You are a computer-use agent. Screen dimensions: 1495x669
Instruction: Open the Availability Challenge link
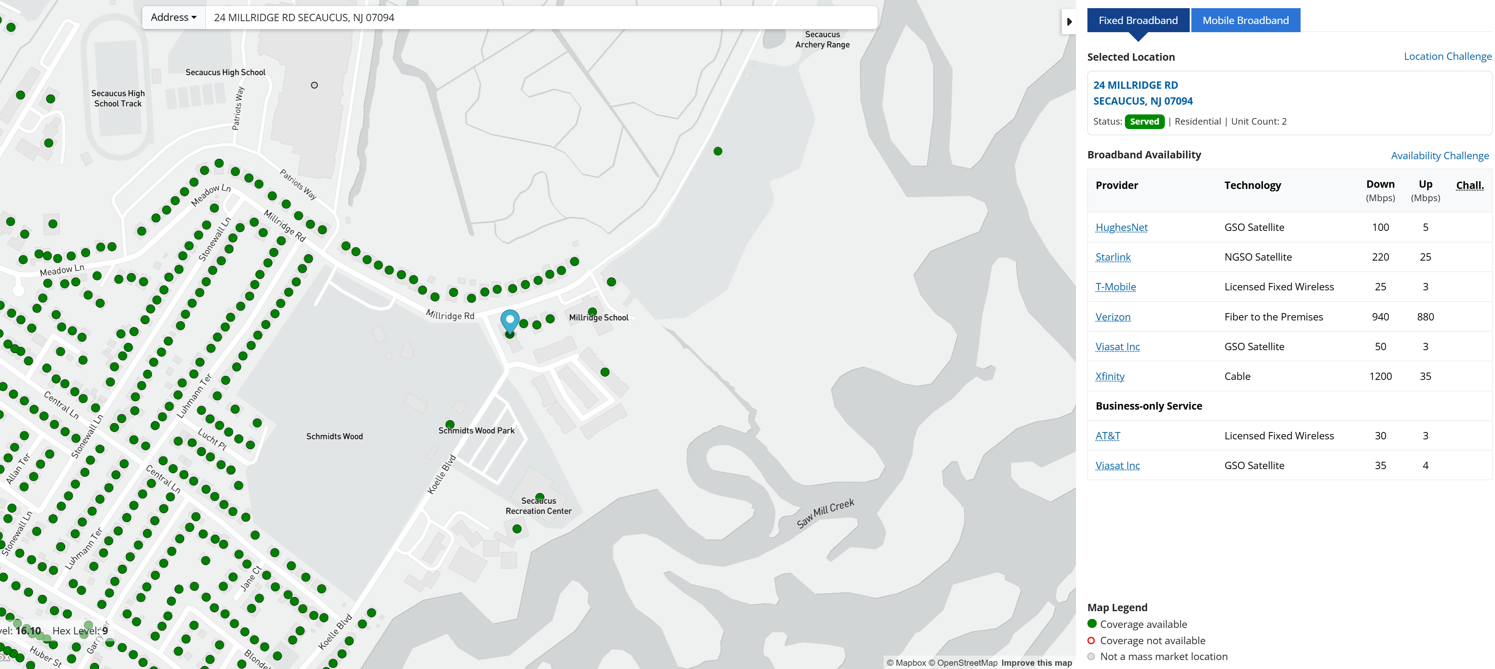[x=1439, y=156]
